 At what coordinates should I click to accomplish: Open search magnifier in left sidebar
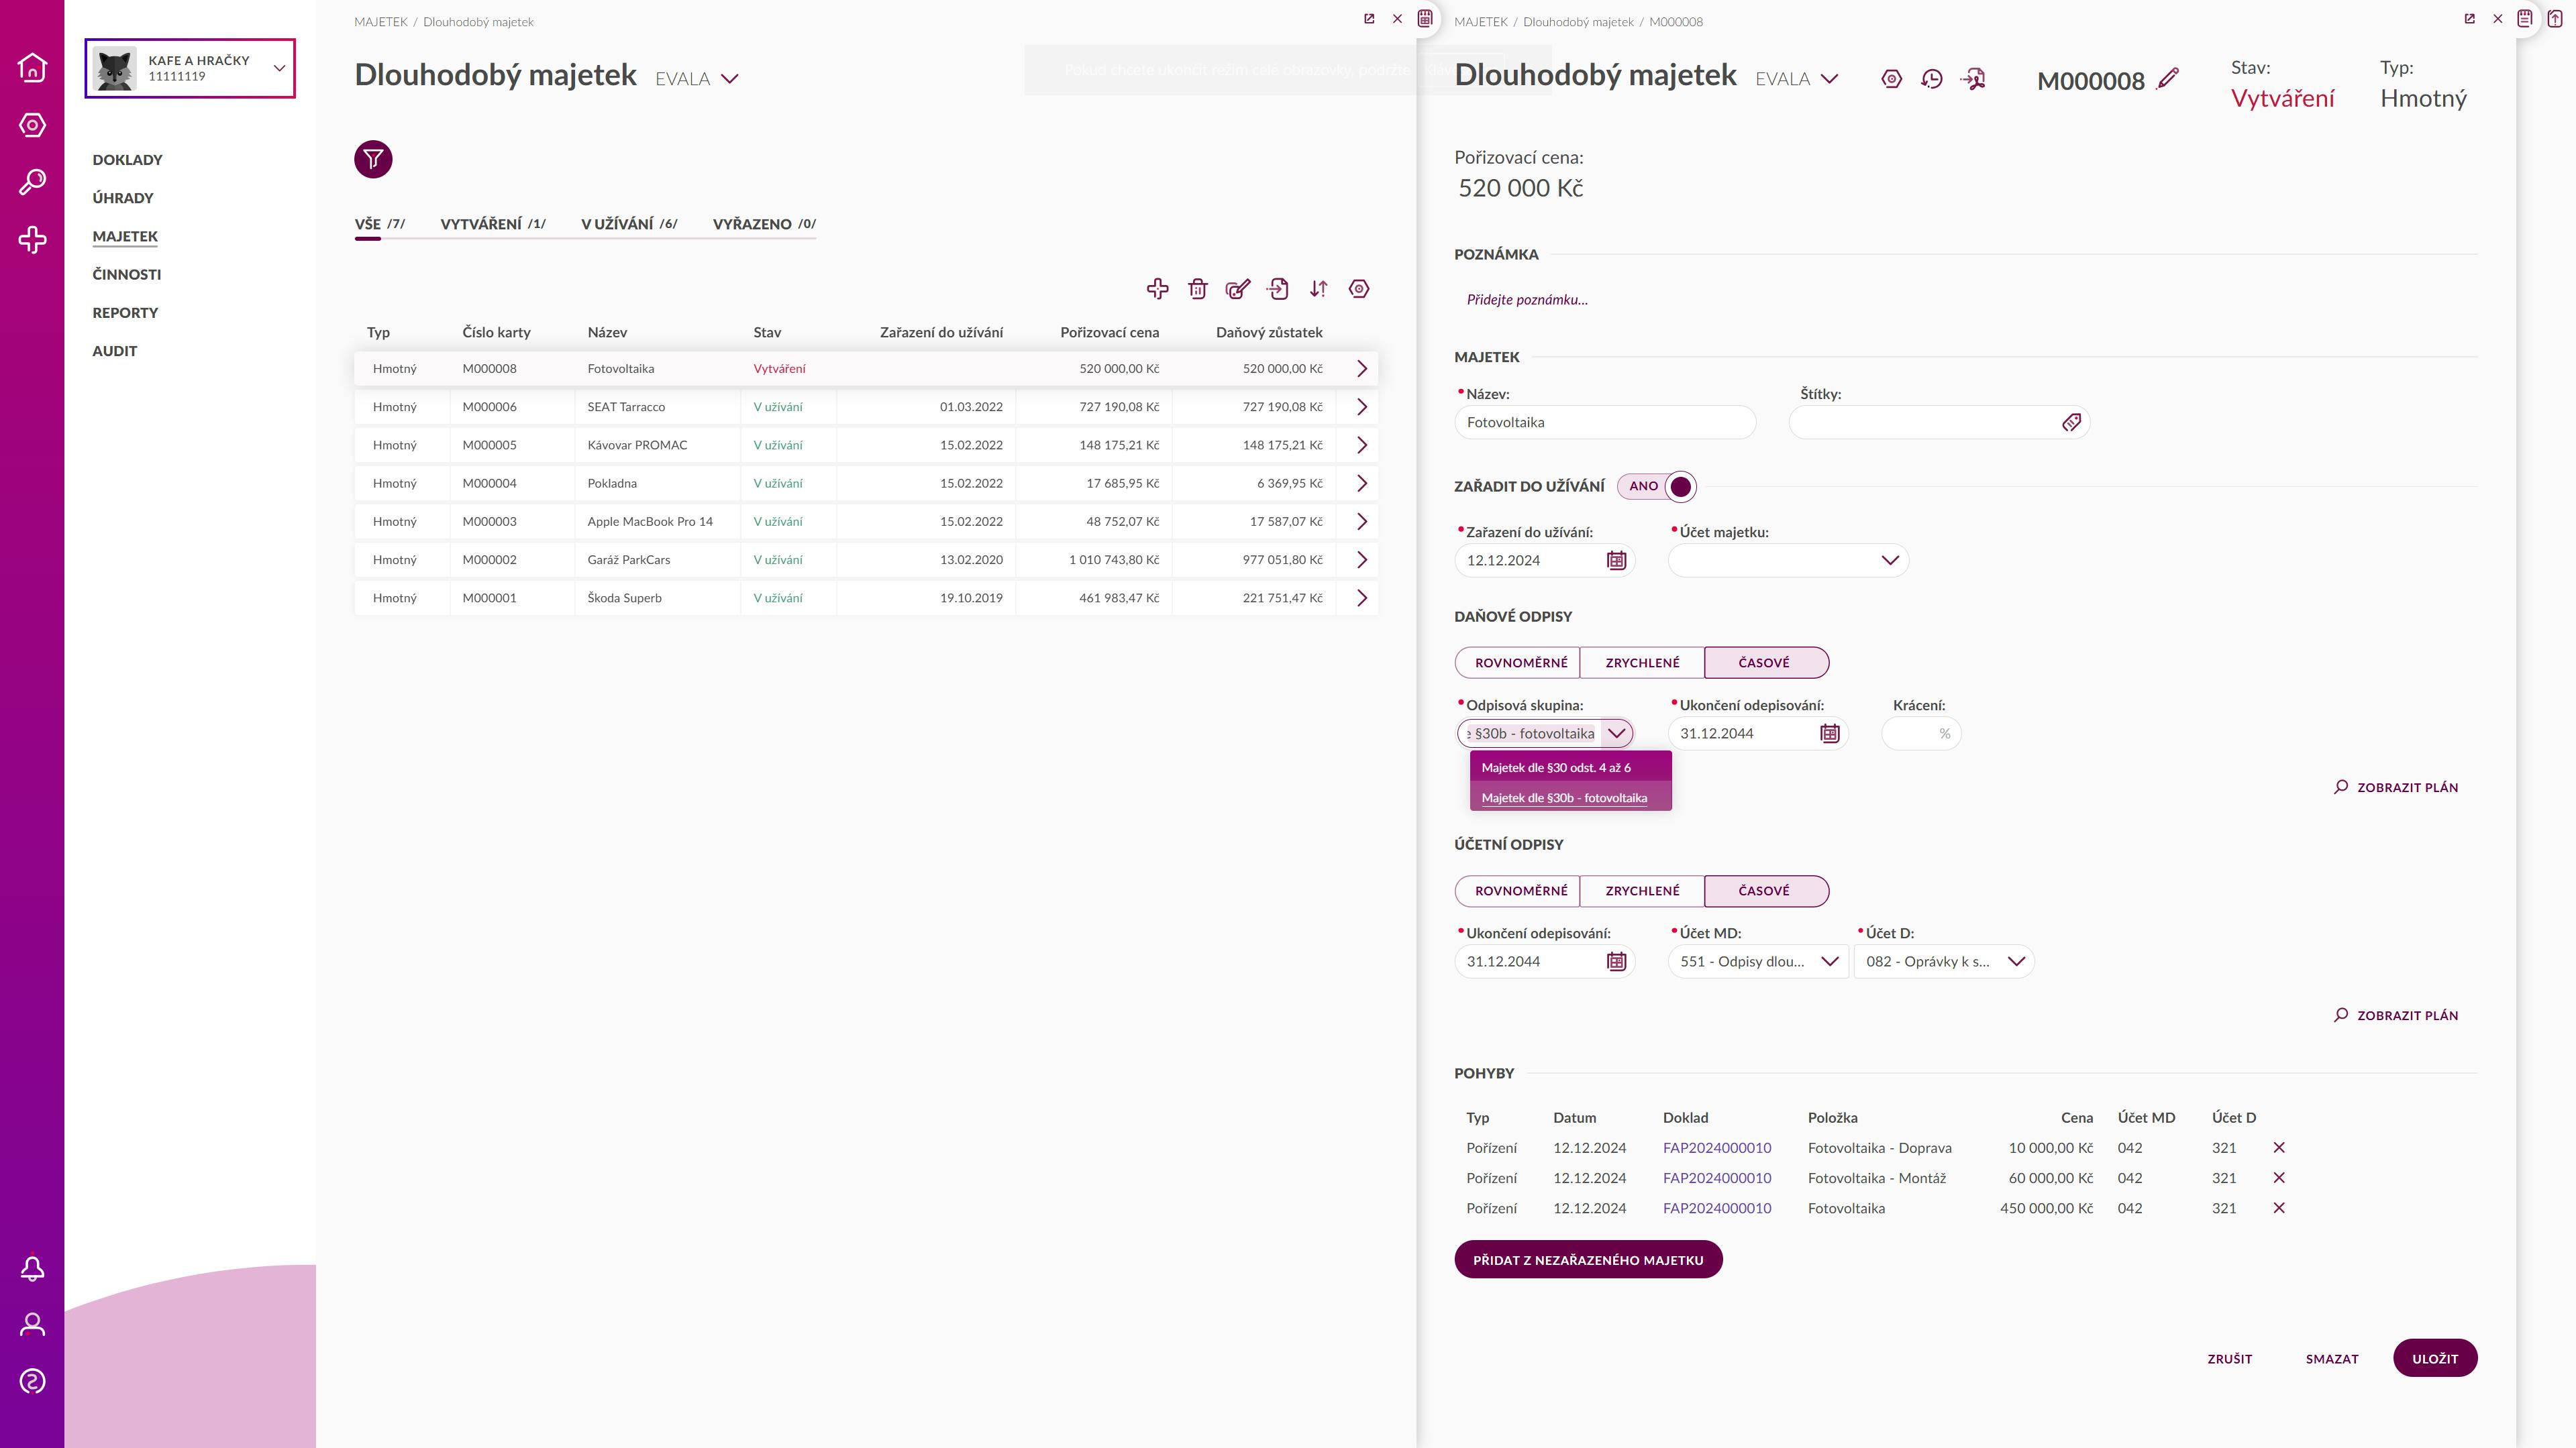point(32,182)
